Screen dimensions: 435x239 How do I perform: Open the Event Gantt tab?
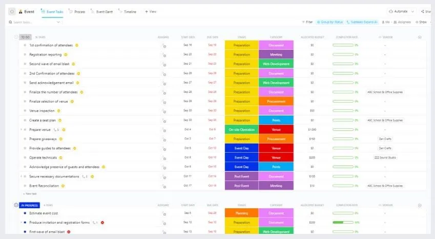coord(102,12)
